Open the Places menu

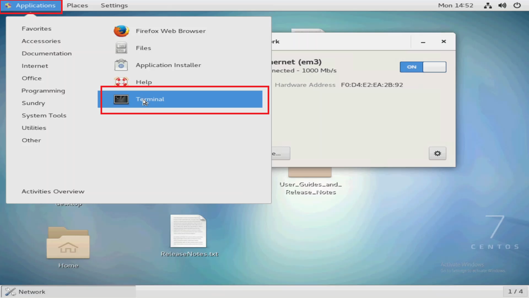point(77,6)
